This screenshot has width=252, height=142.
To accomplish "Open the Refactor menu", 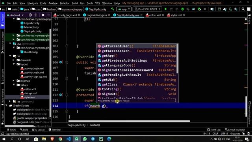I will tap(65, 3).
